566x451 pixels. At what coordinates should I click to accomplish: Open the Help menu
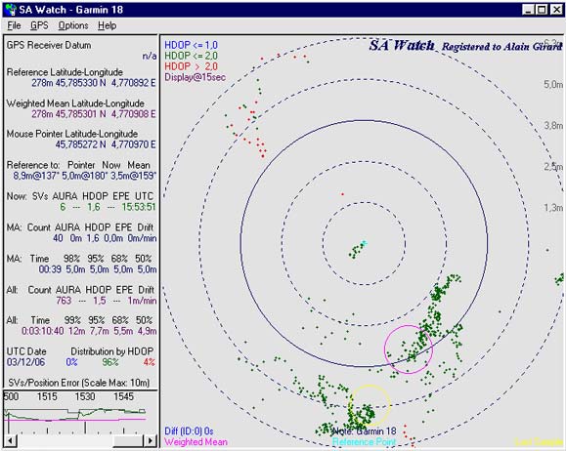pos(108,26)
